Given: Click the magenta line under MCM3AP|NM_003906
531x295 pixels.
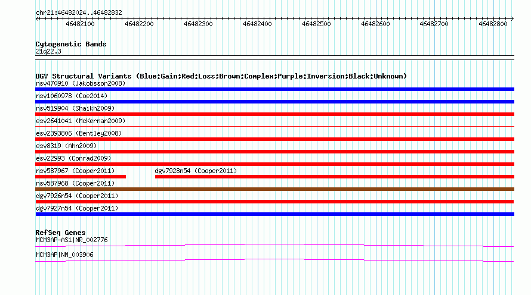Looking at the screenshot, I should 274,261.
